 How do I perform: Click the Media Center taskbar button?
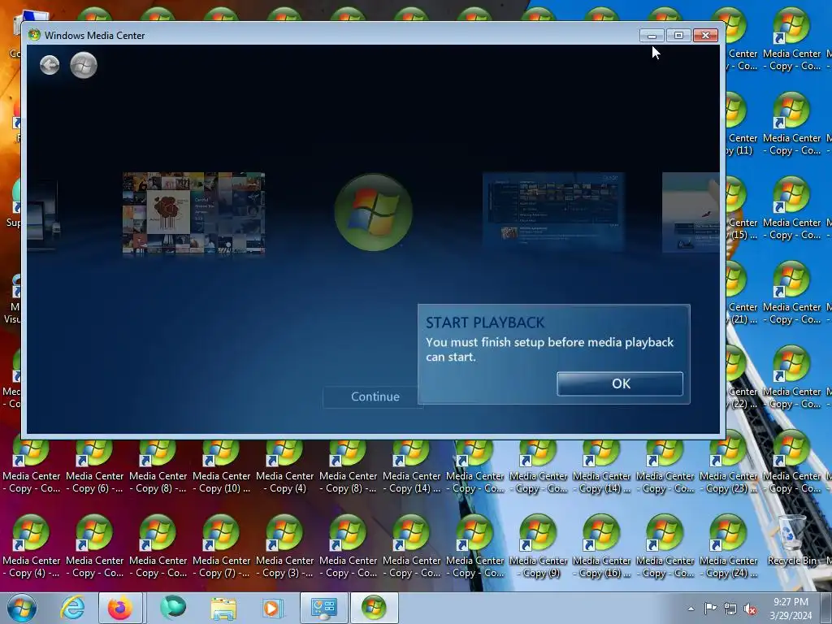(x=374, y=608)
